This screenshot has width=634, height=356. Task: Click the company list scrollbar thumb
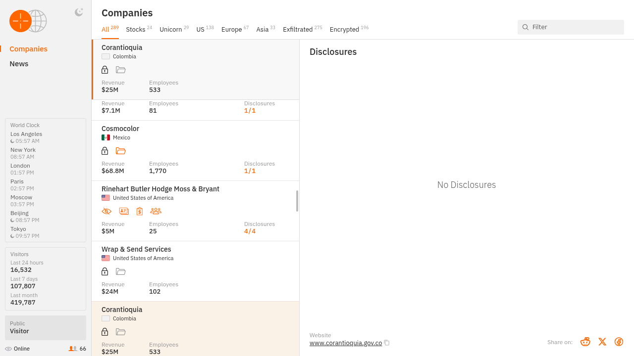click(x=297, y=201)
